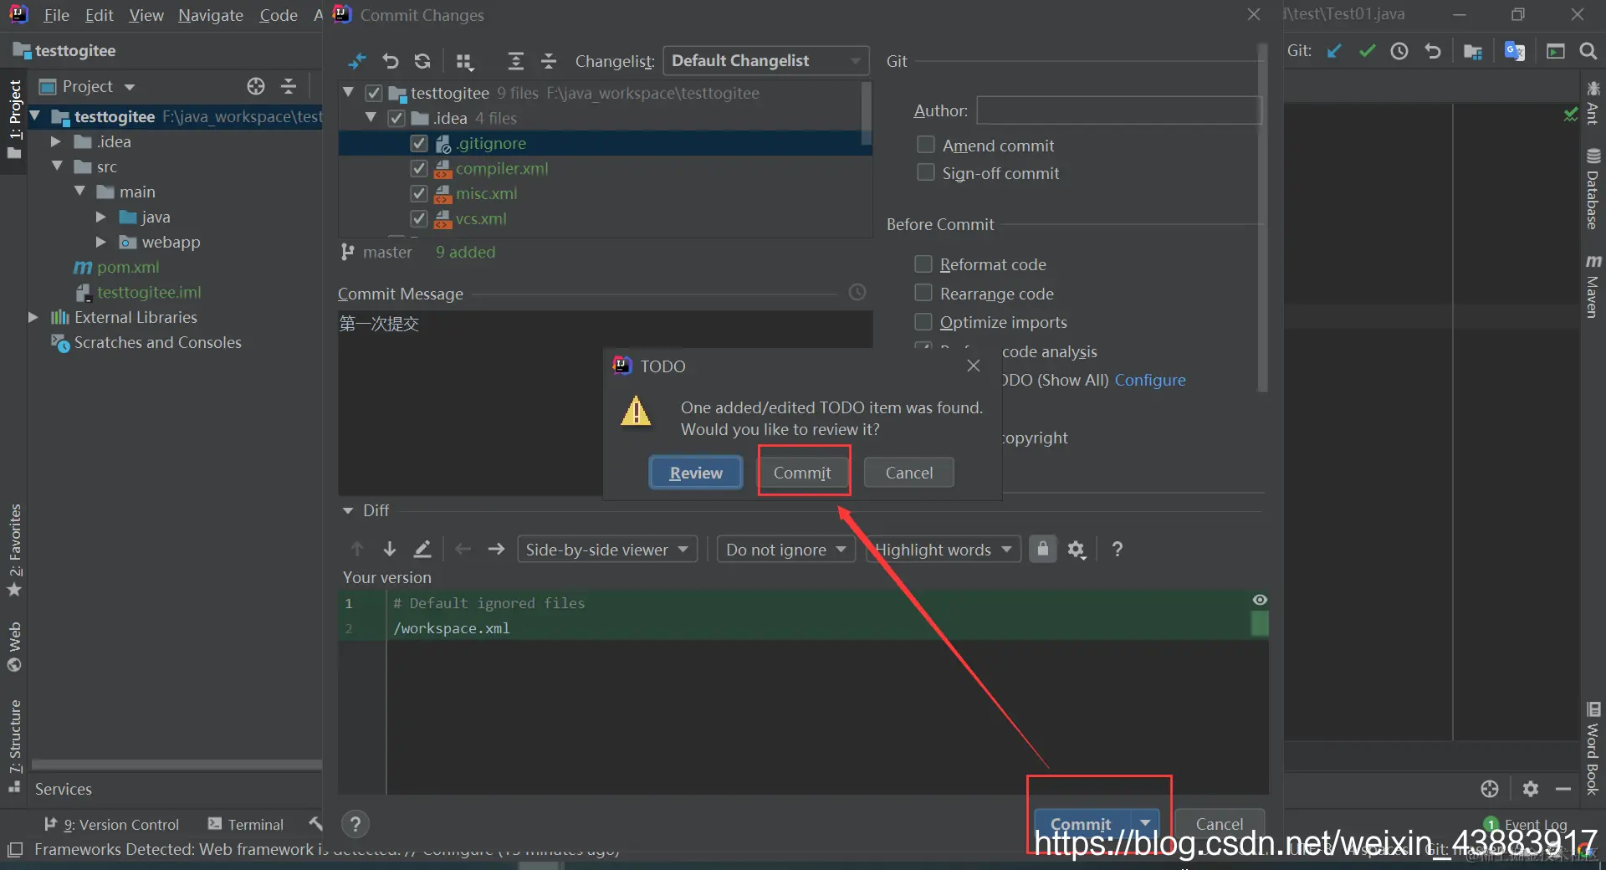
Task: Collapse the Diff section
Action: click(348, 510)
